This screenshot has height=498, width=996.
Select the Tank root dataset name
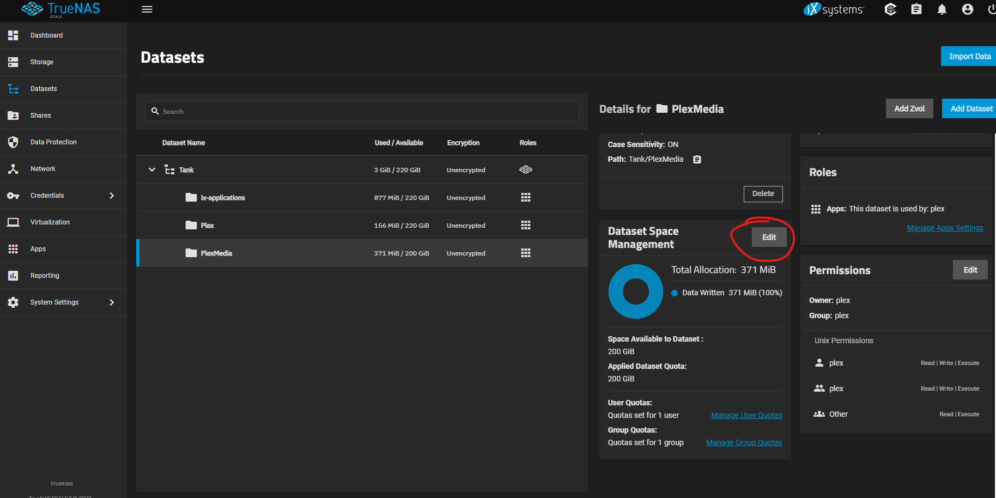coord(186,170)
